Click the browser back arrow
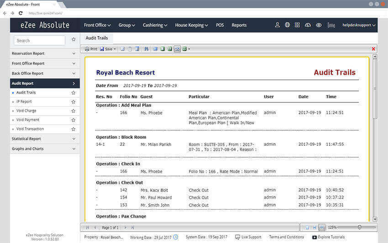This screenshot has height=243, width=388. coord(5,13)
